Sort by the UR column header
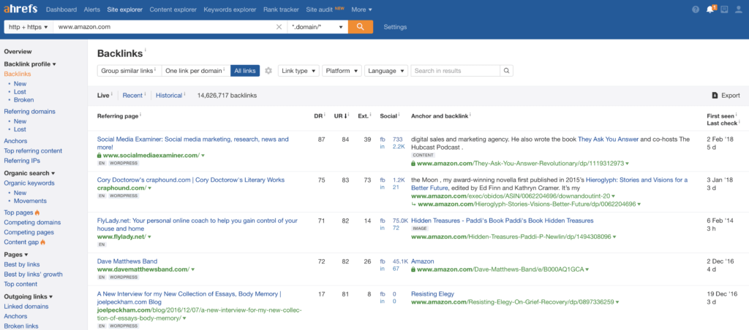The width and height of the screenshot is (749, 330). point(340,115)
